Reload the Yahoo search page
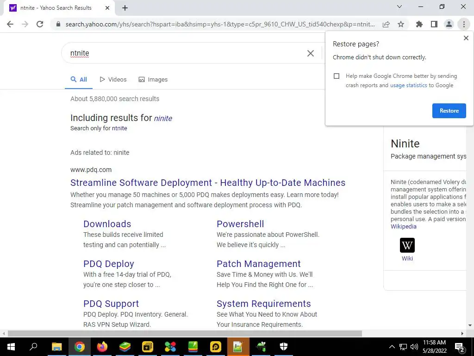The image size is (474, 356). tap(40, 24)
